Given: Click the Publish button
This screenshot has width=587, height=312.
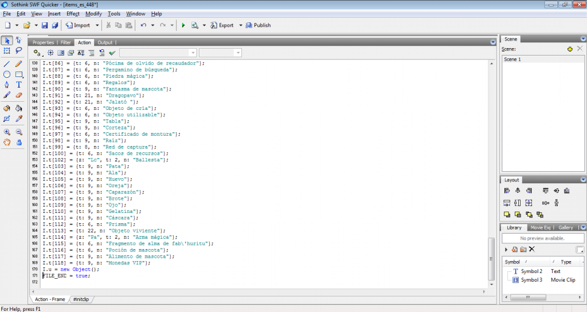Looking at the screenshot, I should point(258,25).
